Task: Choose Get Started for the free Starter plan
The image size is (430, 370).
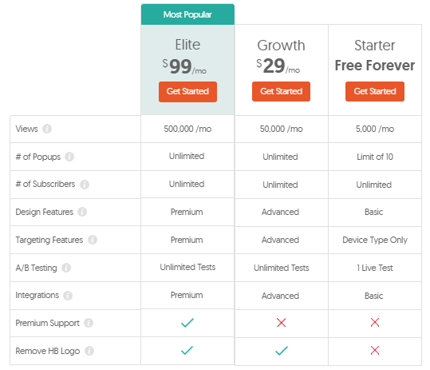Action: pyautogui.click(x=375, y=91)
